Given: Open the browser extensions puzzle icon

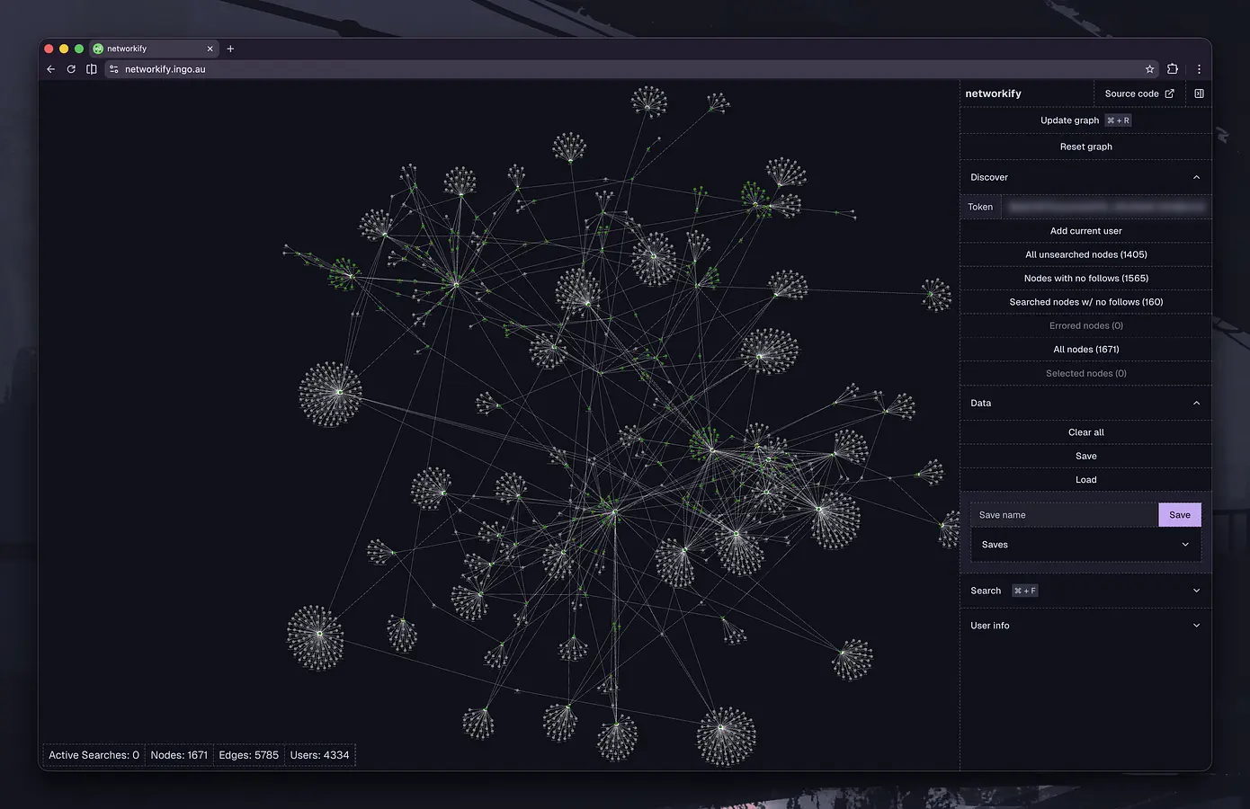Looking at the screenshot, I should click(1173, 69).
